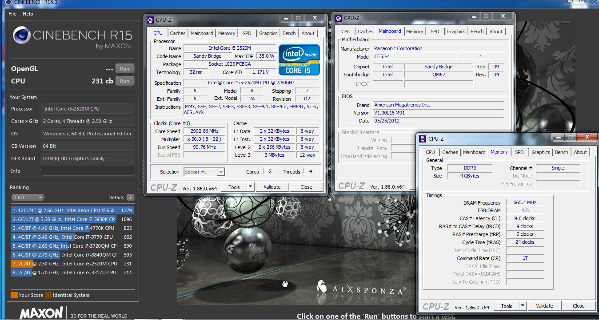Switch to Bench tab in Memory CPU-Z window
Viewport: 599px width, 320px height.
click(x=562, y=152)
